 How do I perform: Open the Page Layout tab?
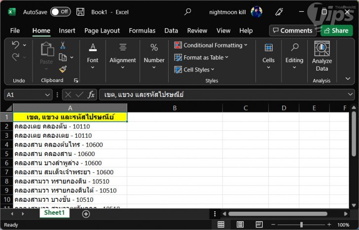[102, 31]
